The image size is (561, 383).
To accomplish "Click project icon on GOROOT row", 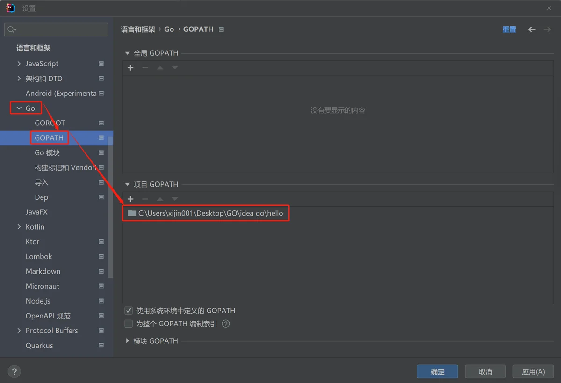I will click(x=101, y=123).
